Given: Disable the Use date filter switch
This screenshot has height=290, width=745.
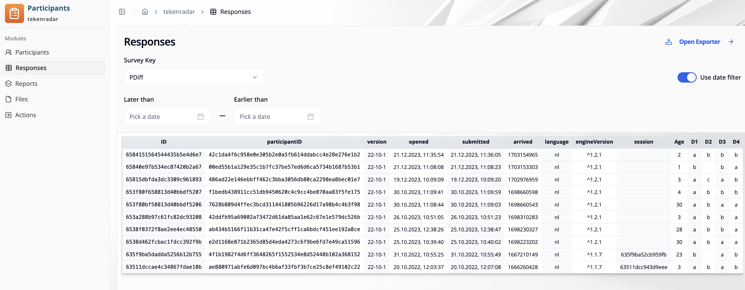Looking at the screenshot, I should tap(687, 77).
